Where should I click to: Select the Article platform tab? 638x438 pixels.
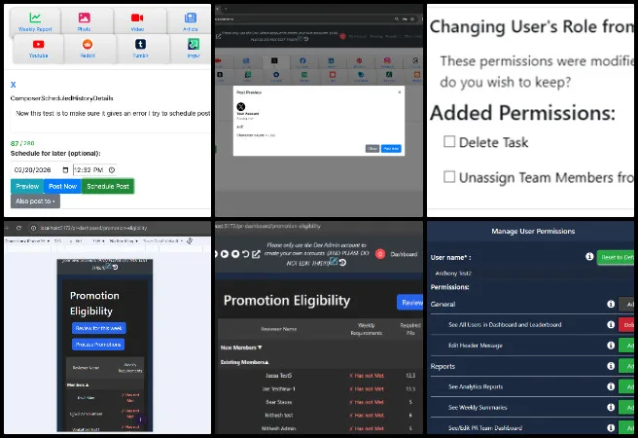(x=190, y=20)
